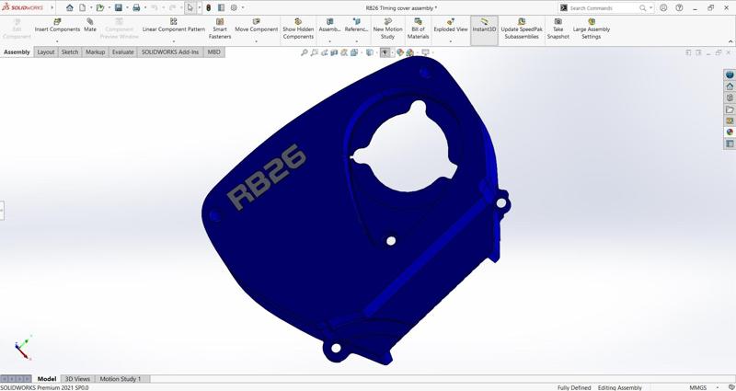This screenshot has height=391, width=736.
Task: Open Custom Properties pane icon
Action: [730, 144]
